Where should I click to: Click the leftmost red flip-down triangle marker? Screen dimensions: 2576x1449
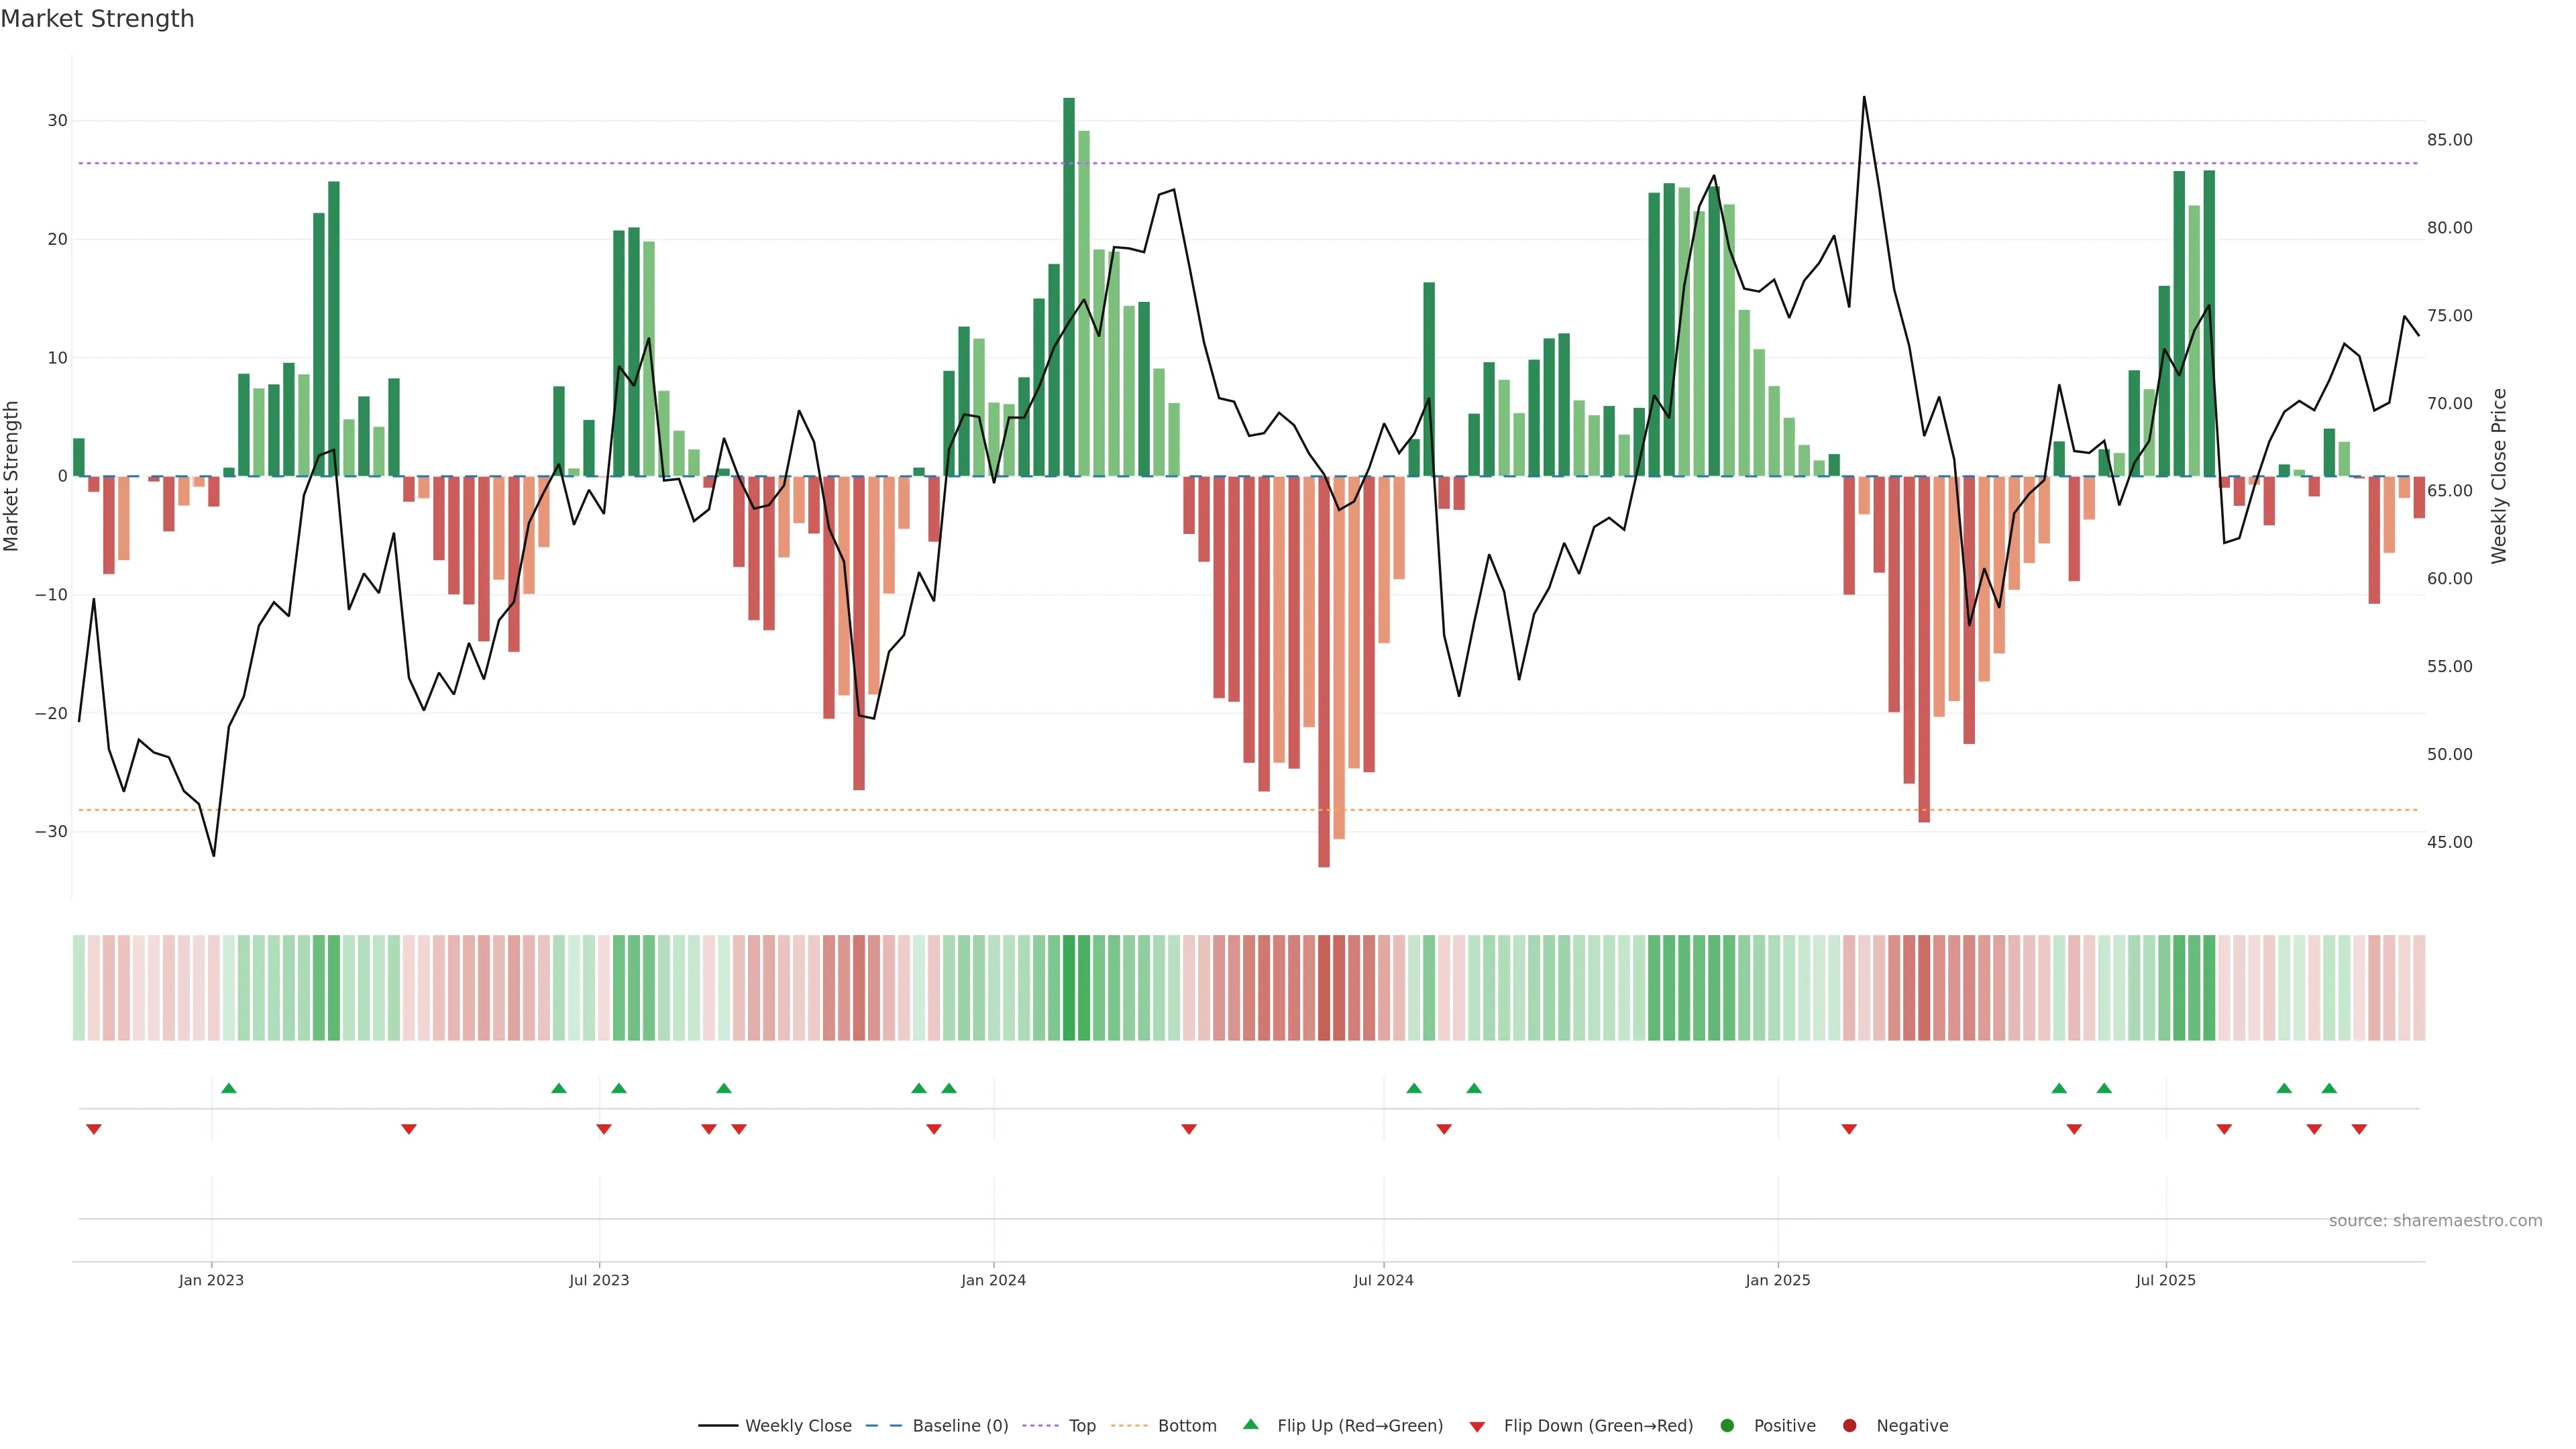(94, 1129)
